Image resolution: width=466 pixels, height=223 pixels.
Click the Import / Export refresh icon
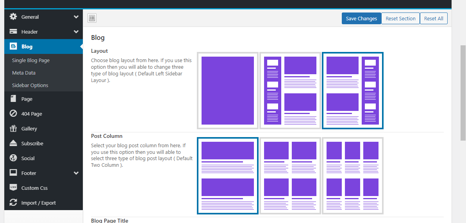tap(13, 203)
